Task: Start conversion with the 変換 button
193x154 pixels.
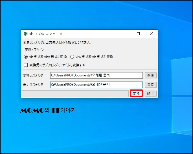Action: (x=136, y=93)
